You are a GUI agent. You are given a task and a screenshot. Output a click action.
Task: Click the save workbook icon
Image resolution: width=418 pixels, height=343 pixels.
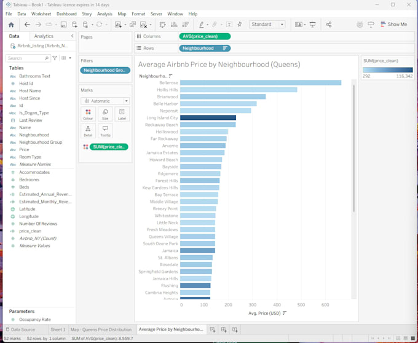pos(63,25)
